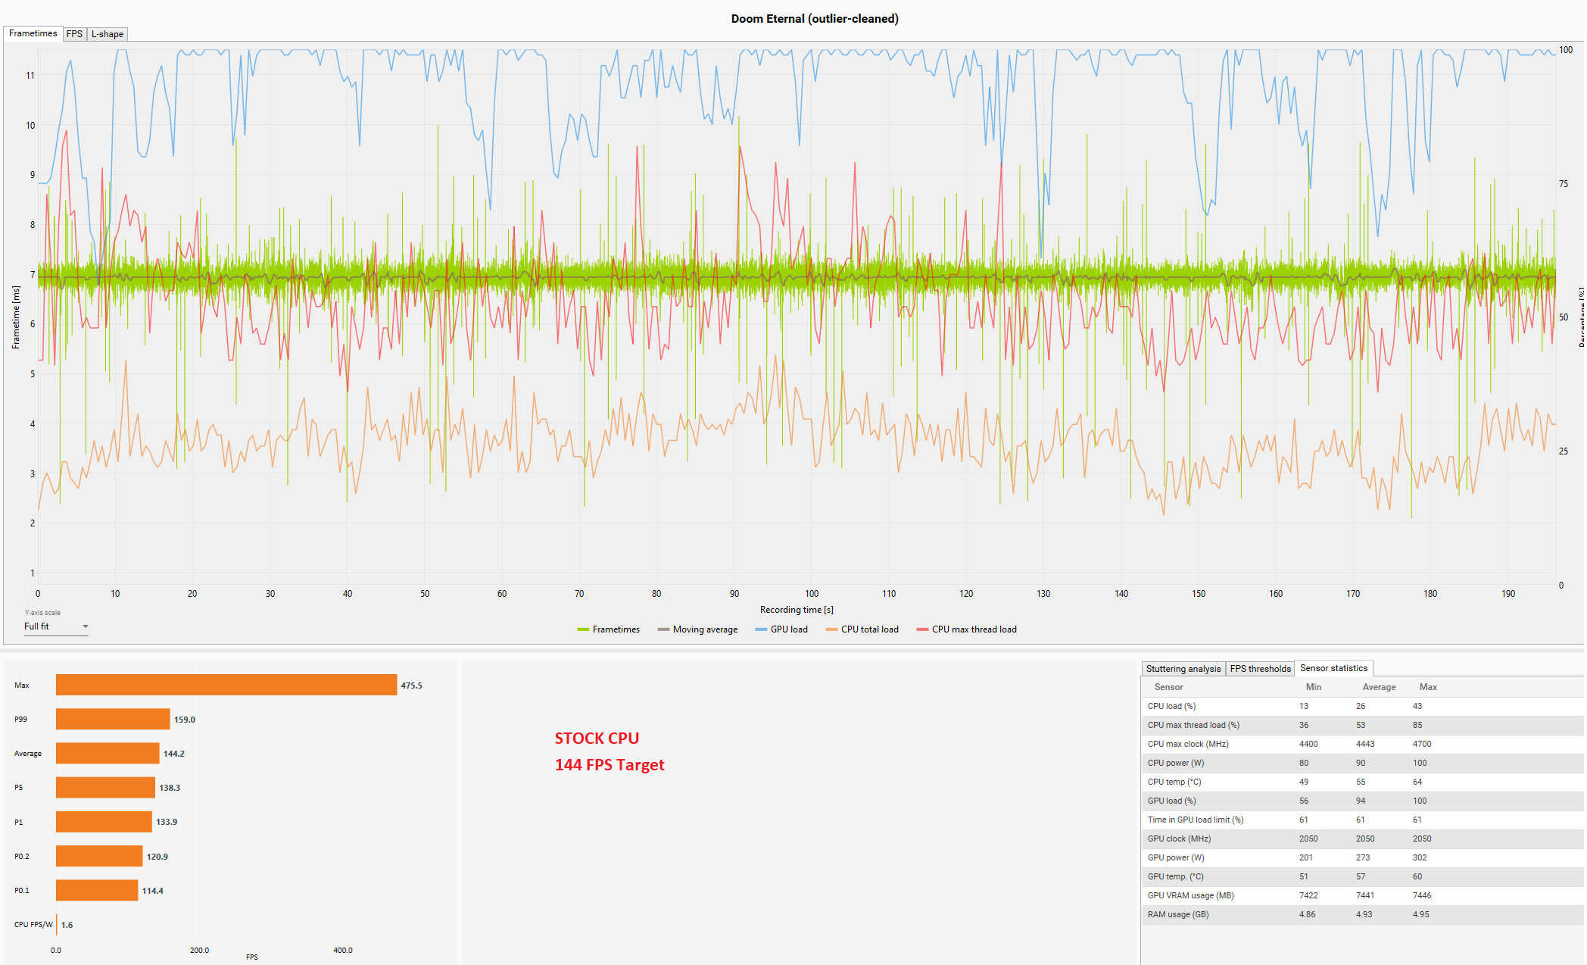Toggle the Frametimes legend entry
1587x965 pixels.
(608, 629)
